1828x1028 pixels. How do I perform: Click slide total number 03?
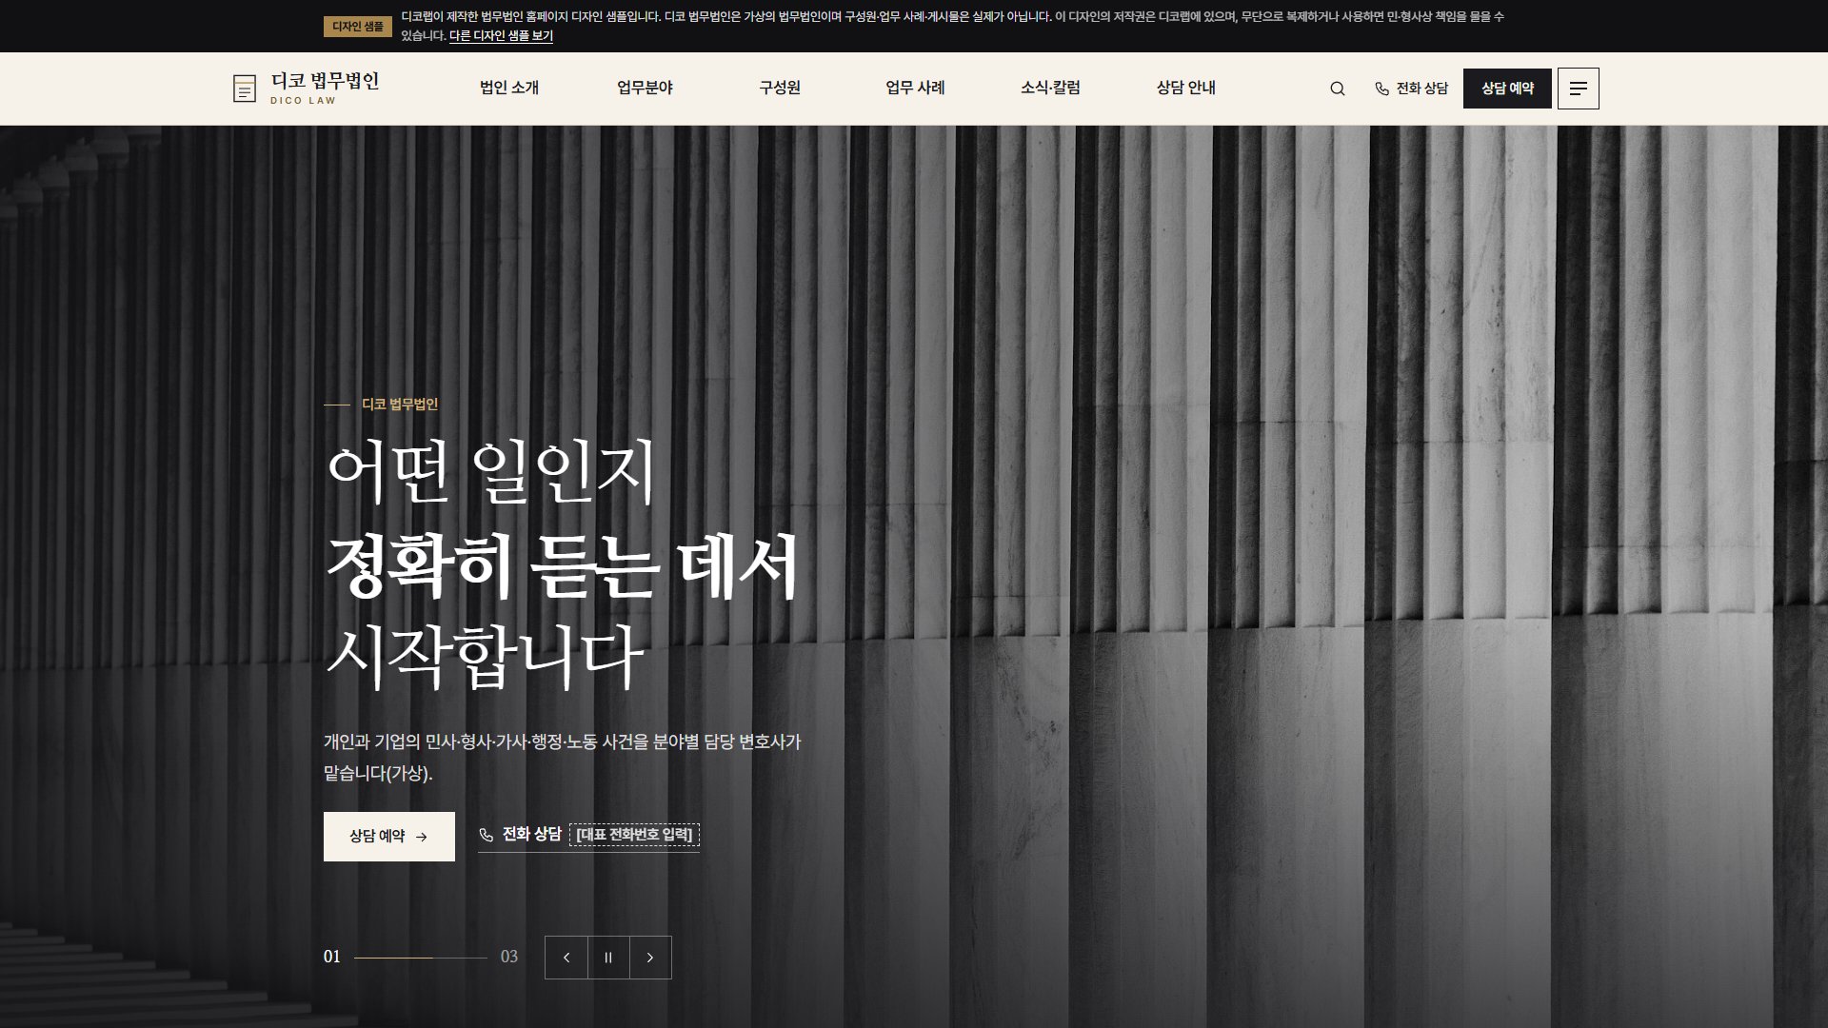coord(509,957)
